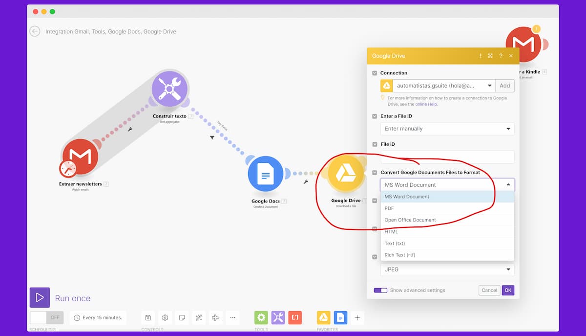Choose PDF from the format list

[x=389, y=208]
